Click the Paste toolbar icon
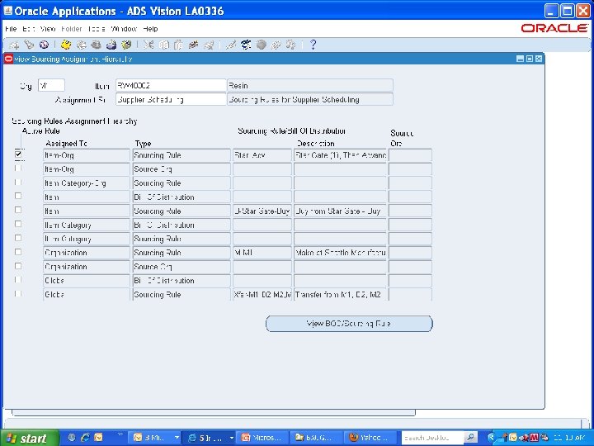This screenshot has height=446, width=594. [x=178, y=45]
